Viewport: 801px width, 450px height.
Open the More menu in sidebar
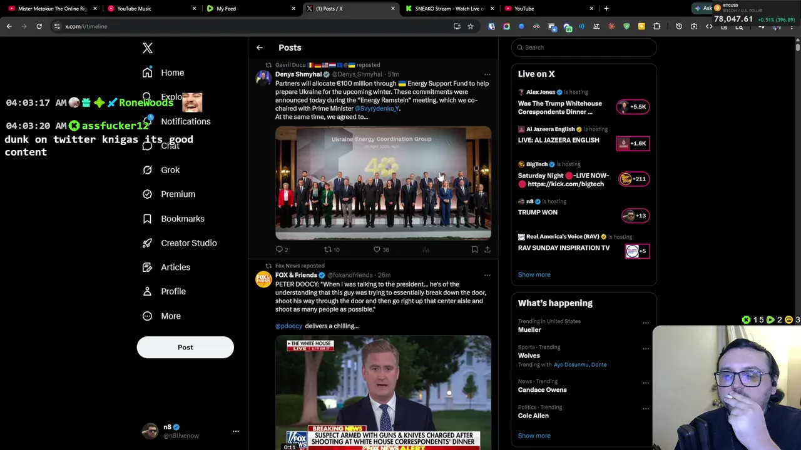170,316
